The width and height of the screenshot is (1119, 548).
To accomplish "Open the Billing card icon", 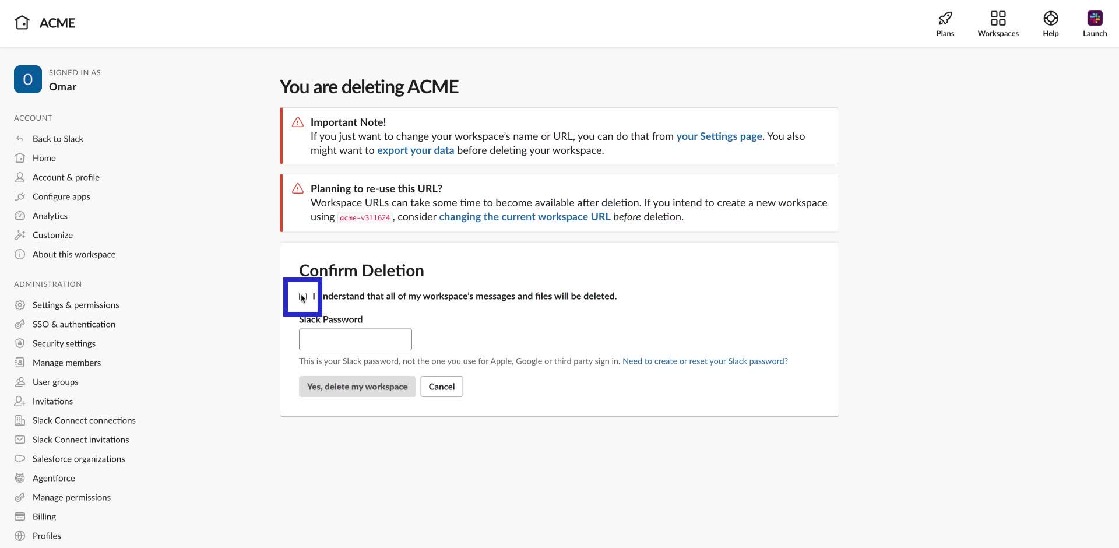I will tap(19, 517).
